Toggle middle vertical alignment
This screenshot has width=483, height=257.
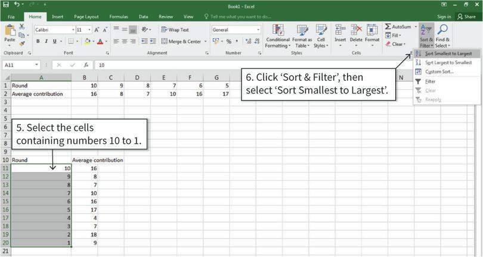click(x=125, y=30)
